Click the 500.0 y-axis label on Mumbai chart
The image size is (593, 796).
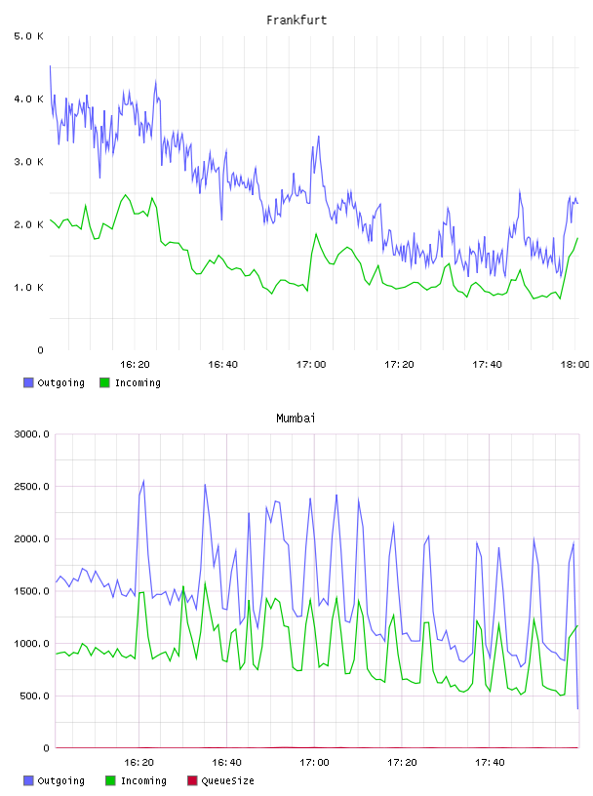click(34, 696)
